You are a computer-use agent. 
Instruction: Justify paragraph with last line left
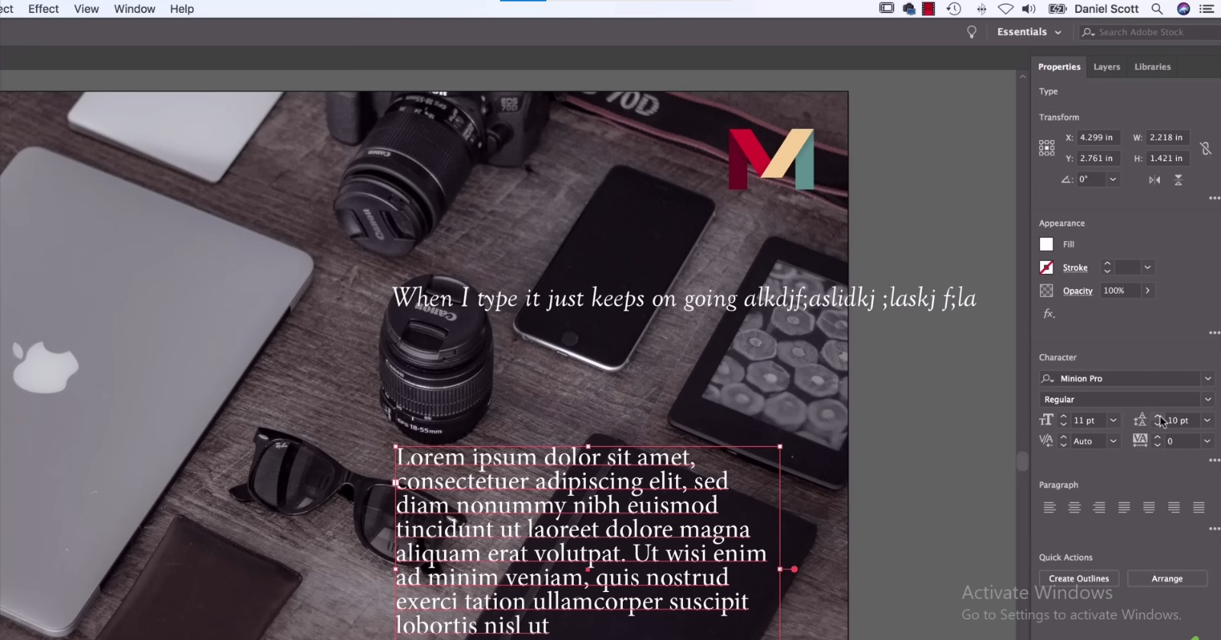click(x=1124, y=507)
